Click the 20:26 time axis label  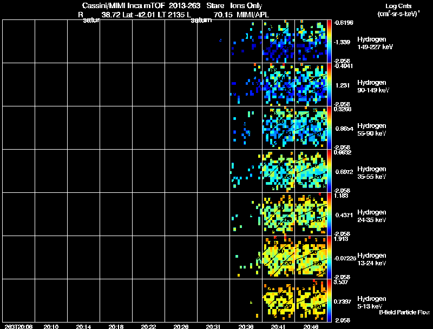pyautogui.click(x=181, y=327)
